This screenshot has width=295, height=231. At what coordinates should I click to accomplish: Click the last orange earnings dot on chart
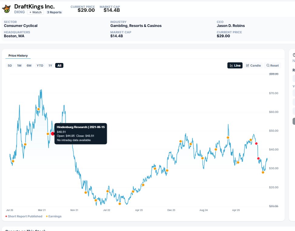tap(263, 172)
